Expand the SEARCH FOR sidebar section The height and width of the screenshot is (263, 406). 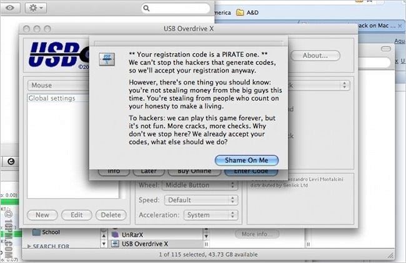[29, 246]
